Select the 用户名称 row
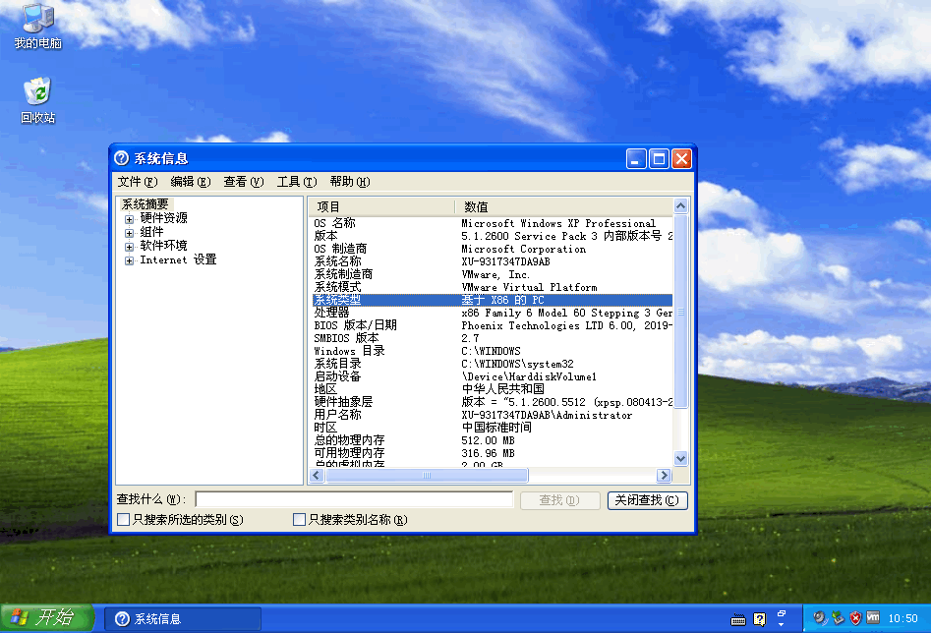 493,415
